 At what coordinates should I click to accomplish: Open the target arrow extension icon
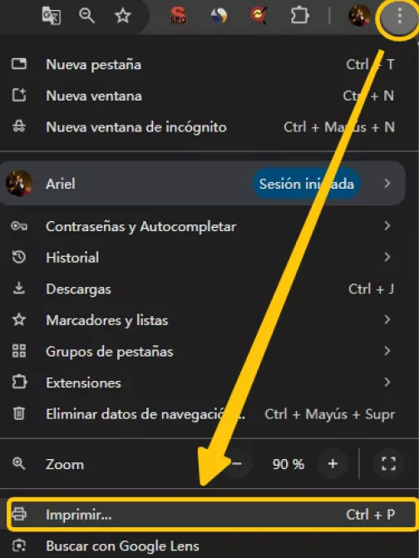pyautogui.click(x=259, y=16)
